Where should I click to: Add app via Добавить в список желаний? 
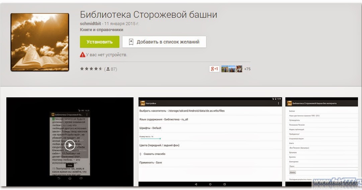point(164,42)
